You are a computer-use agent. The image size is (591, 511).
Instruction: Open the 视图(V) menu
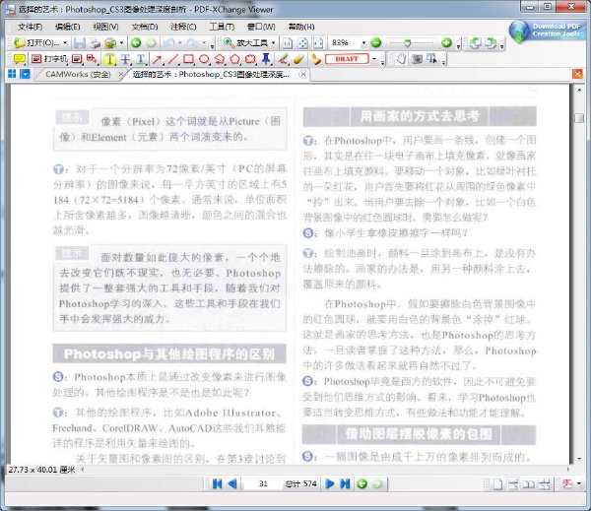(105, 27)
